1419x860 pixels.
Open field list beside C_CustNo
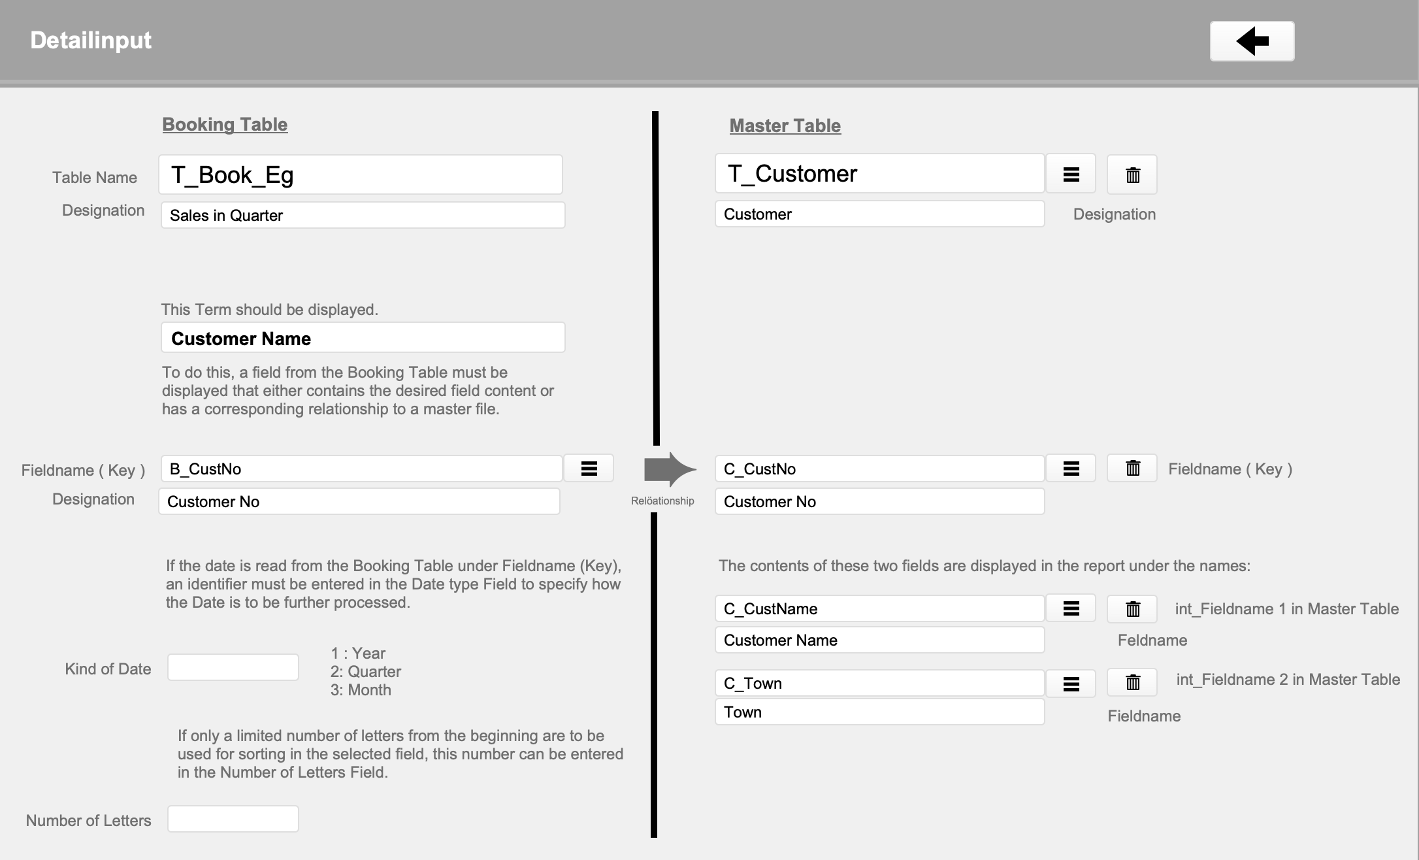click(x=1070, y=469)
